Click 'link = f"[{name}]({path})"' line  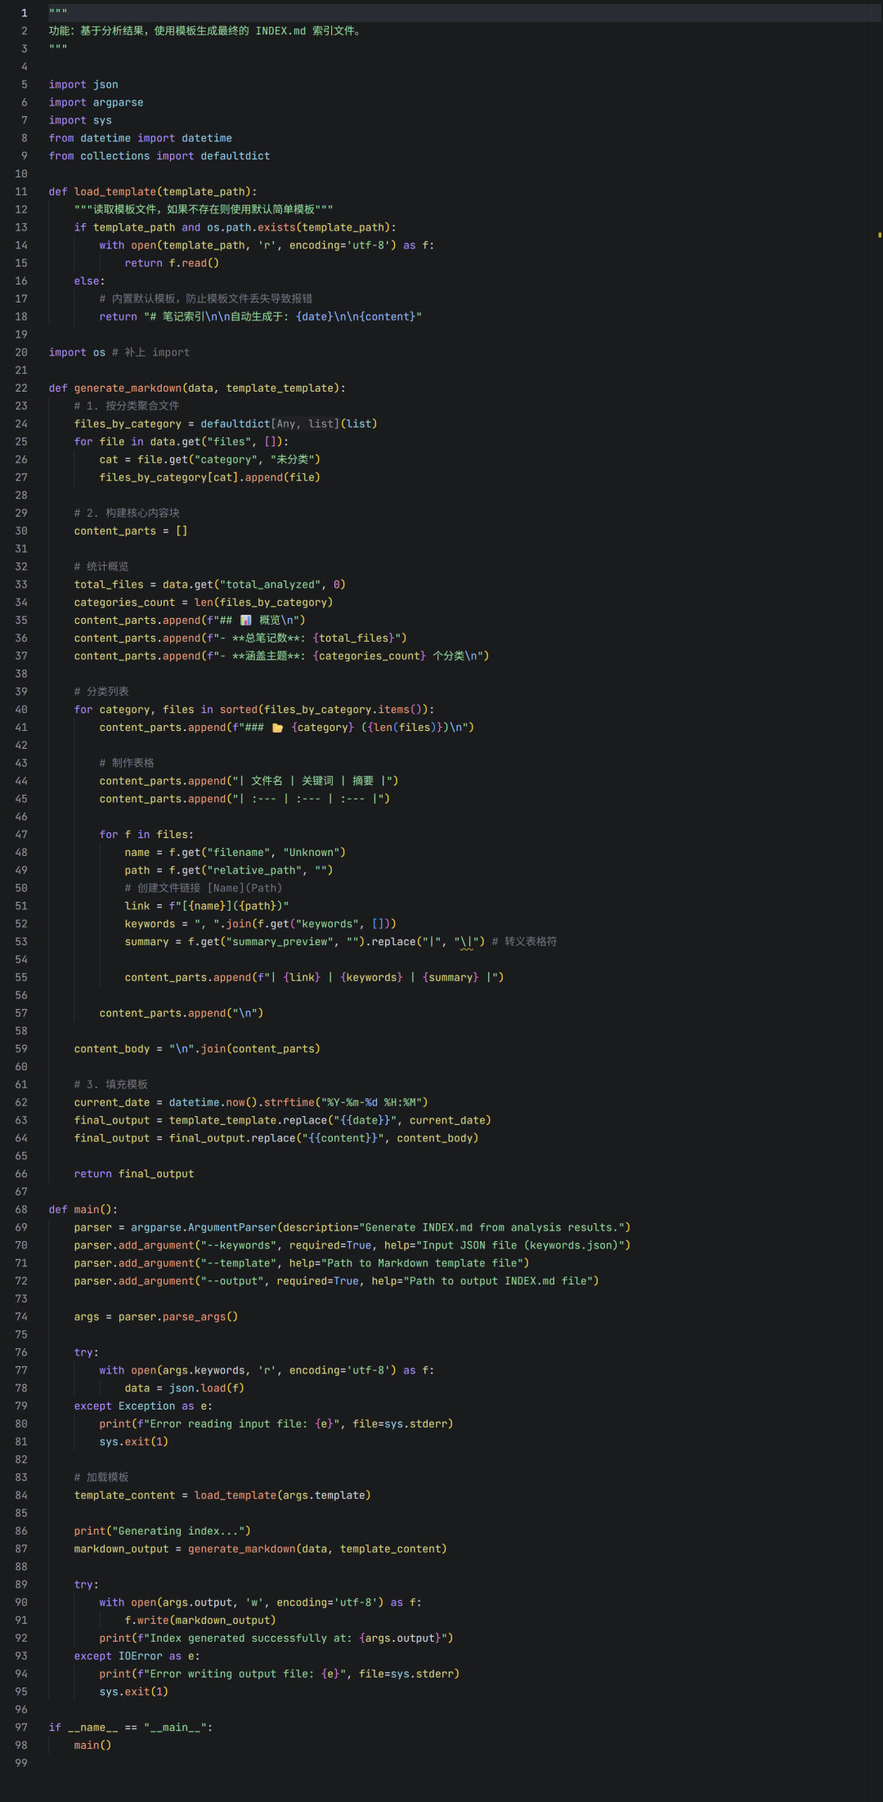click(207, 906)
